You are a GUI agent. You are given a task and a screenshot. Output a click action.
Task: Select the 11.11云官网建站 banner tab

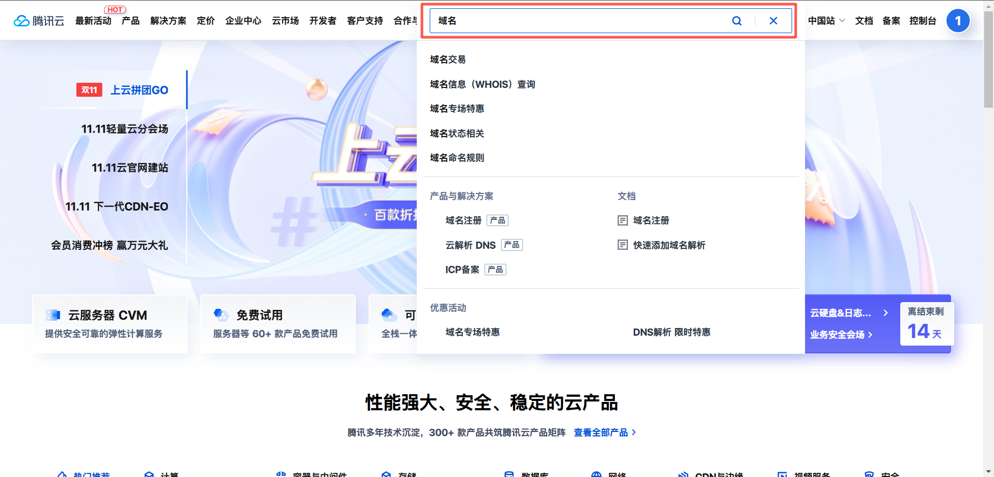[130, 168]
